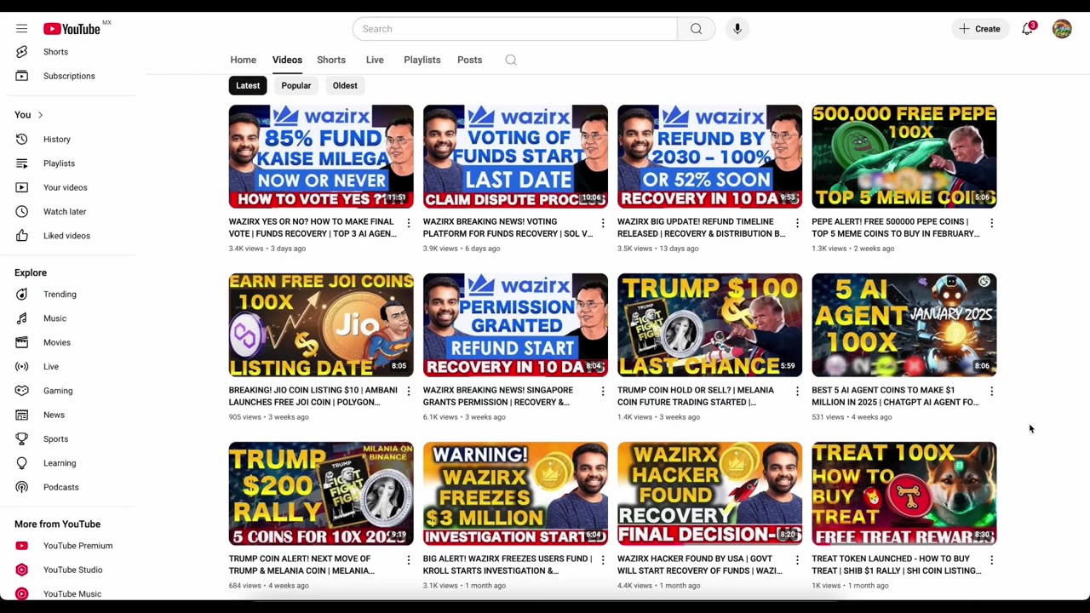
Task: Play the Wazirx Permission Granted thumbnail
Action: [515, 325]
